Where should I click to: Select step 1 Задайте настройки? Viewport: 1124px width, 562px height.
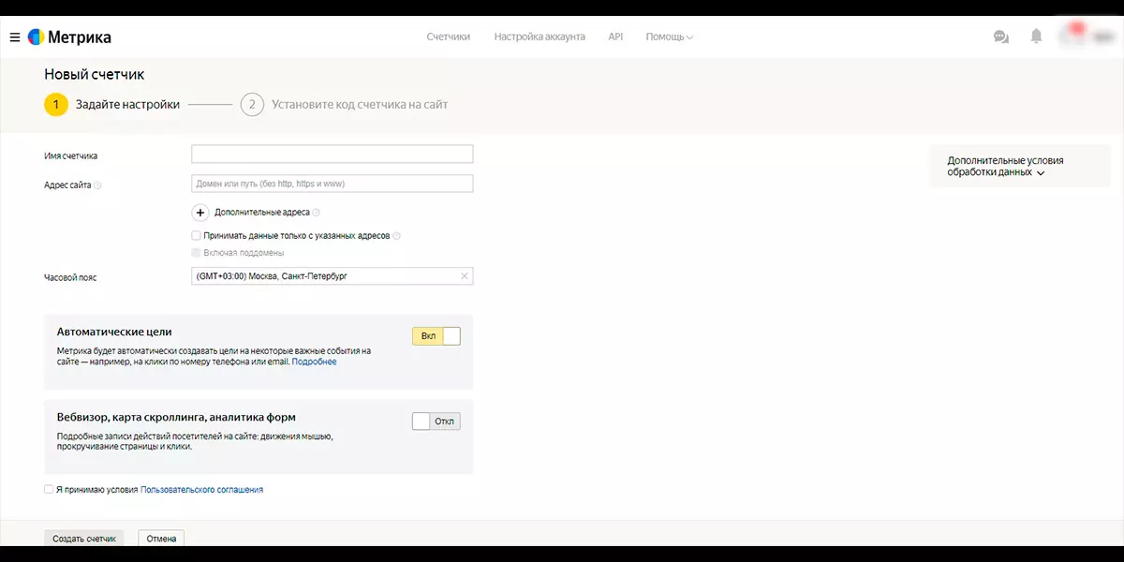coord(111,105)
